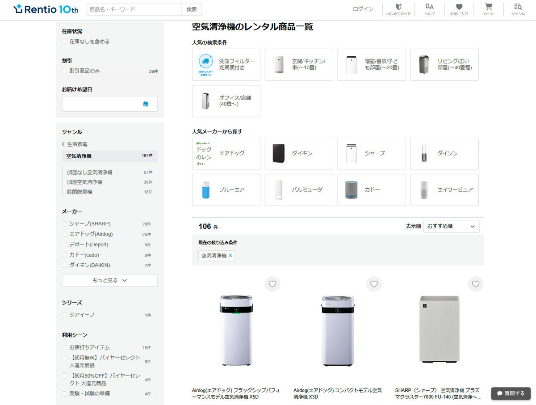536x405 pixels.
Task: Open the ヘルプ Q&A icon
Action: coord(429,9)
